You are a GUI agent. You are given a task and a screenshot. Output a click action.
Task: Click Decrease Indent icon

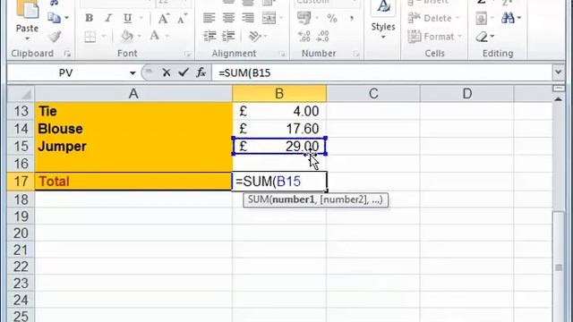(210, 36)
